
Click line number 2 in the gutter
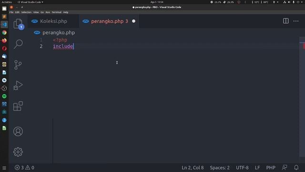click(41, 46)
